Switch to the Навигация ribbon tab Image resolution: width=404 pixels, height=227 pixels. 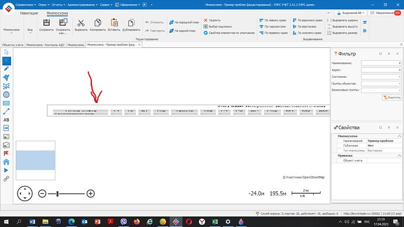point(29,13)
